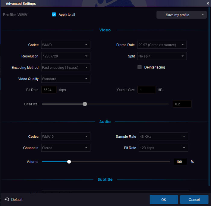The height and width of the screenshot is (206, 211).
Task: Click the Cancel button
Action: tap(194, 200)
